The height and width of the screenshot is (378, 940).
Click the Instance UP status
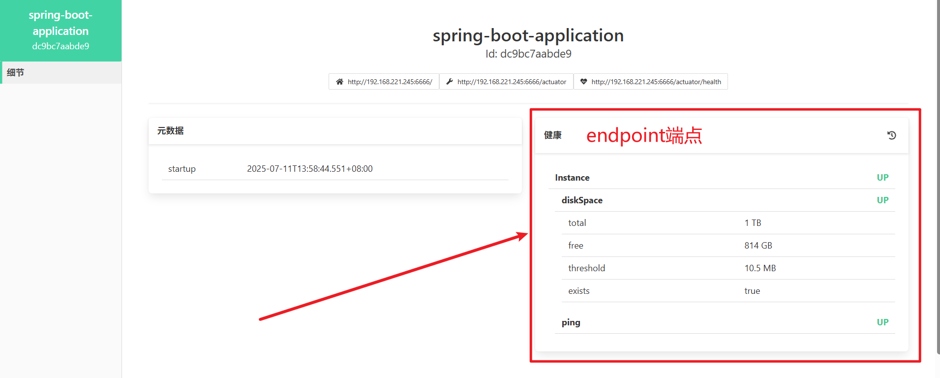point(882,178)
